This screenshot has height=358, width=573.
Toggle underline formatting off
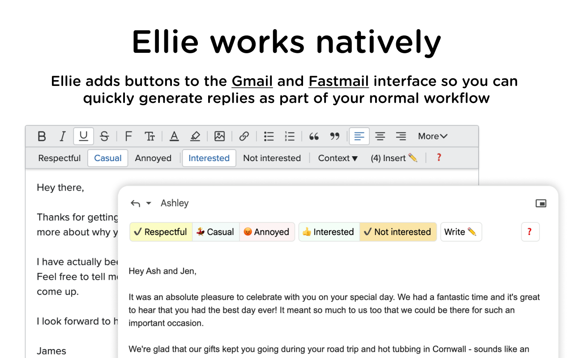point(83,136)
